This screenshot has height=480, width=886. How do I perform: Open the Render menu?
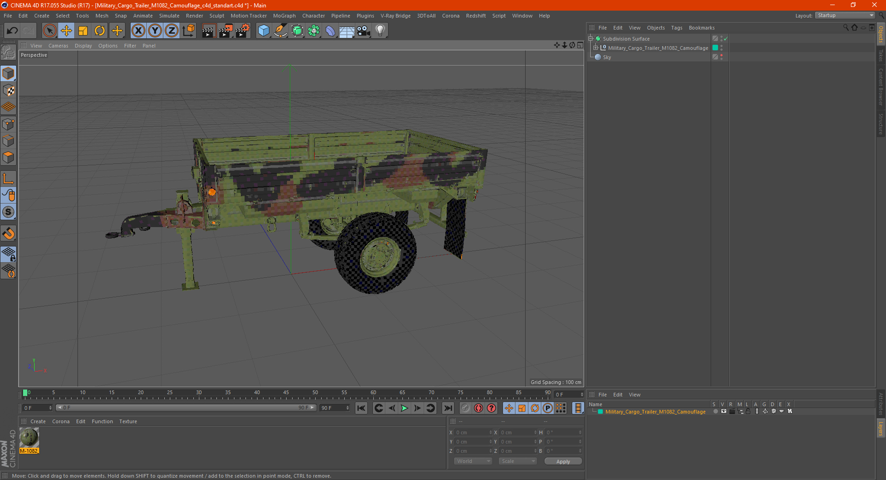pyautogui.click(x=194, y=16)
